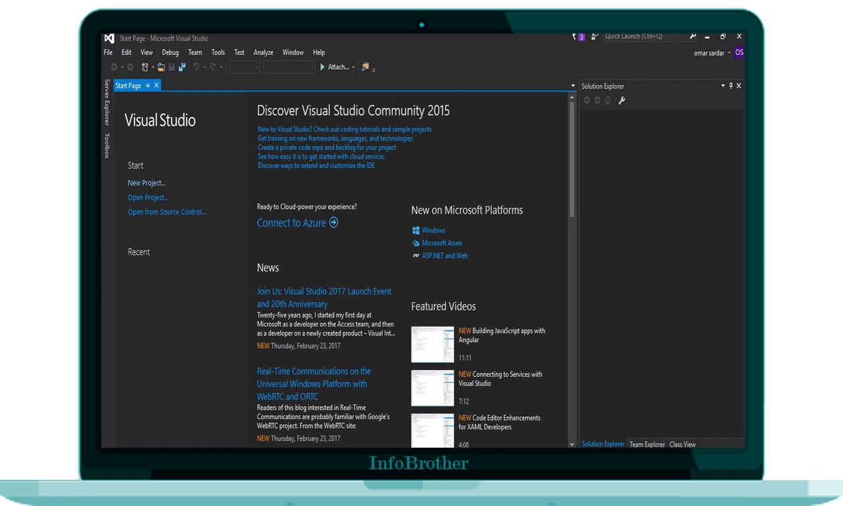Open the Solution Configurations combo box
Viewport: 843px width, 506px height.
click(x=245, y=67)
